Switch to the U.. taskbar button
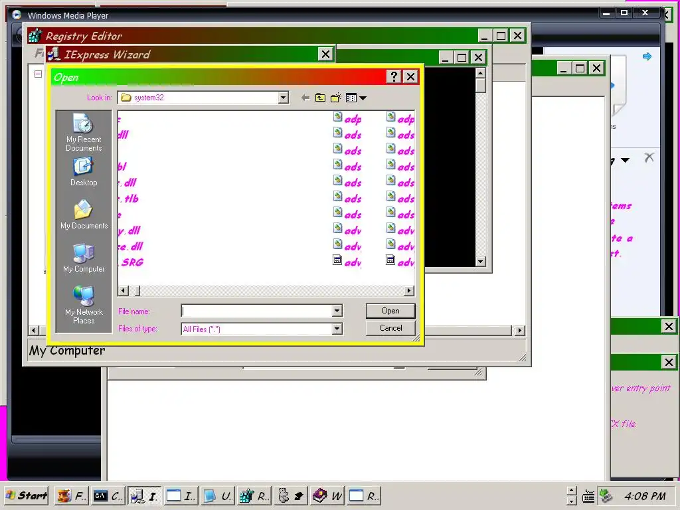680x510 pixels. (x=217, y=495)
